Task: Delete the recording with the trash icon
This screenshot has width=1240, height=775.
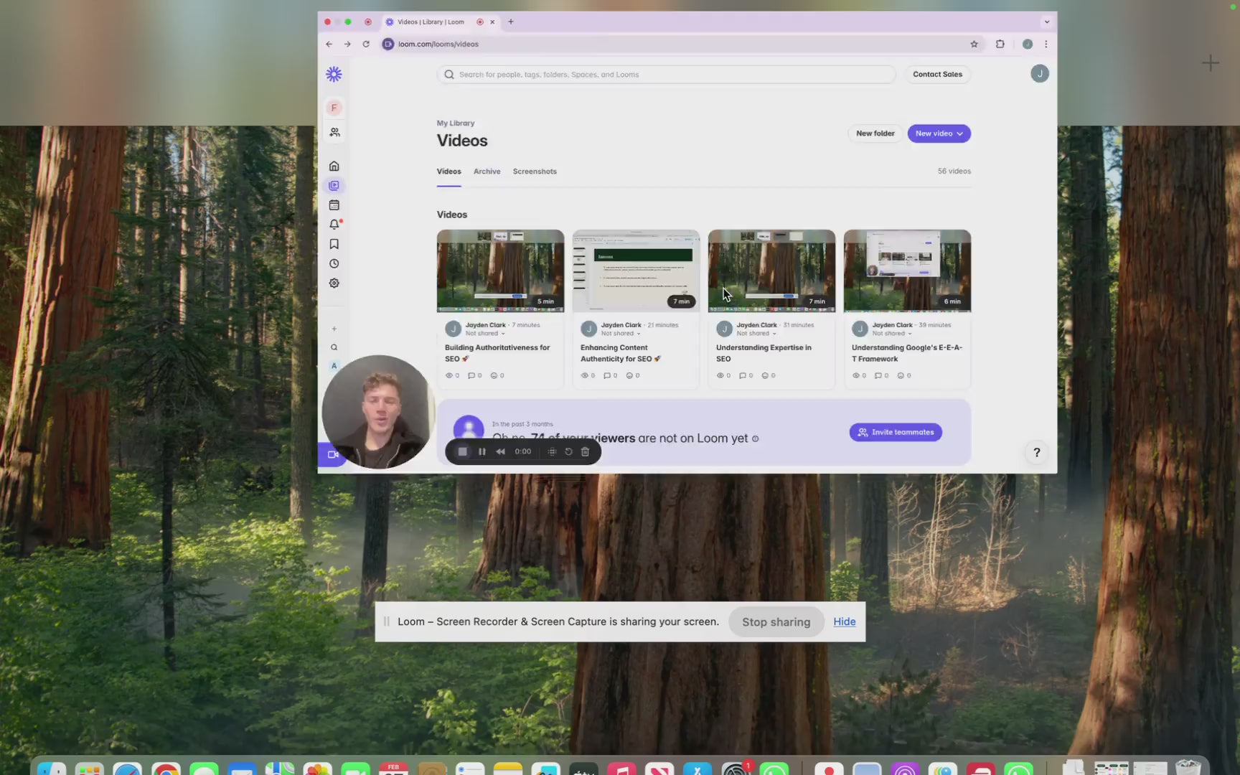Action: click(x=585, y=452)
